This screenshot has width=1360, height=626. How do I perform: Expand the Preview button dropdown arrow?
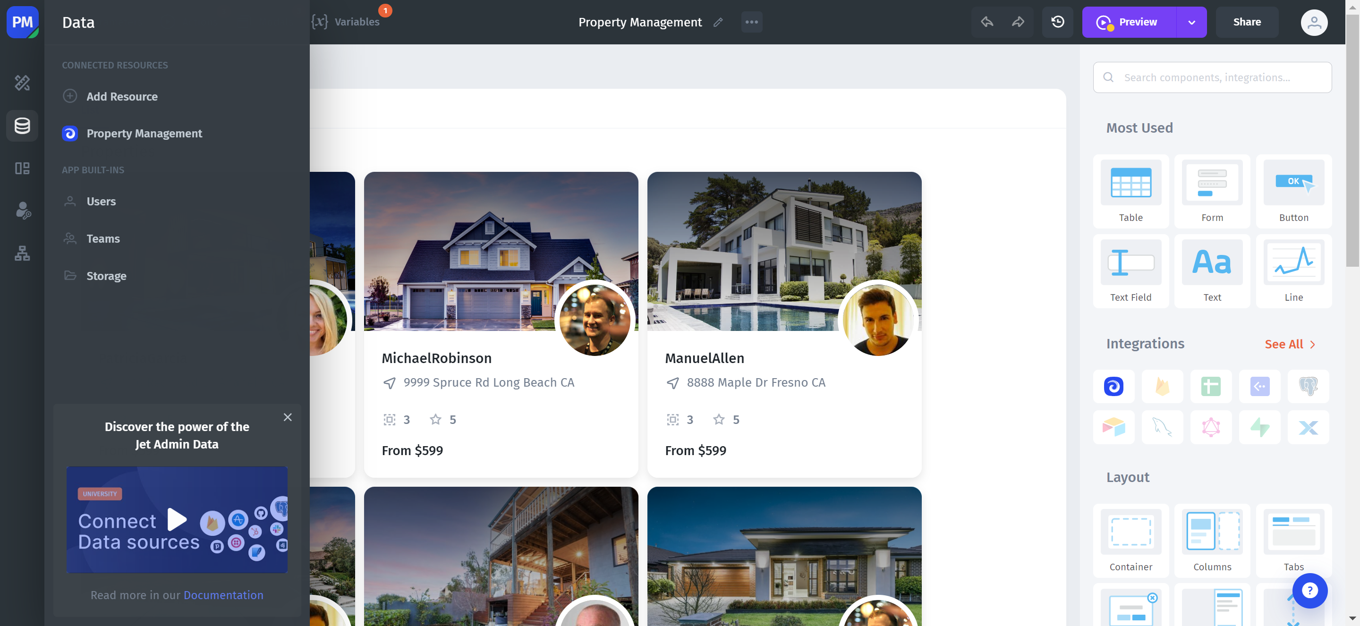[1191, 22]
